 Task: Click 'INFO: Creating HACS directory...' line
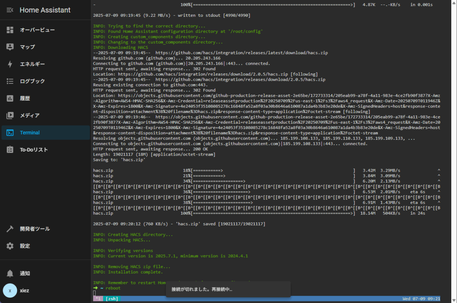pyautogui.click(x=133, y=235)
